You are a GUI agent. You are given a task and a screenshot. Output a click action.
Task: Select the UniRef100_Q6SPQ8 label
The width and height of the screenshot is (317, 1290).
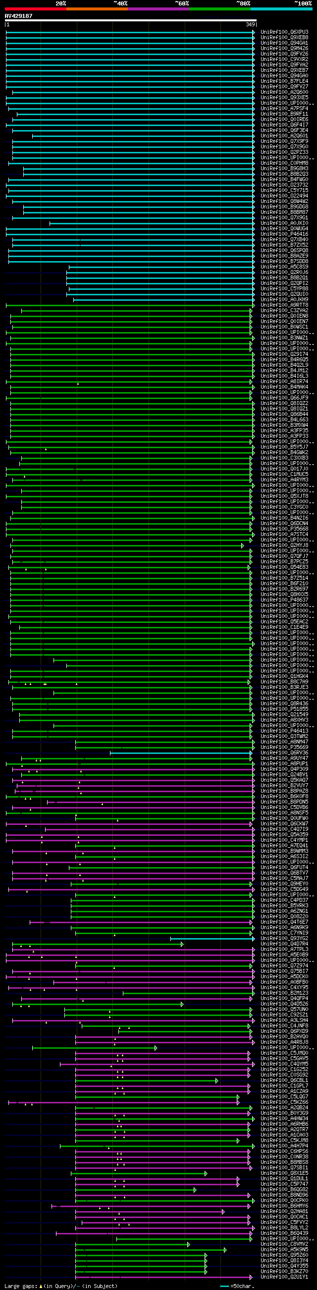[284, 250]
